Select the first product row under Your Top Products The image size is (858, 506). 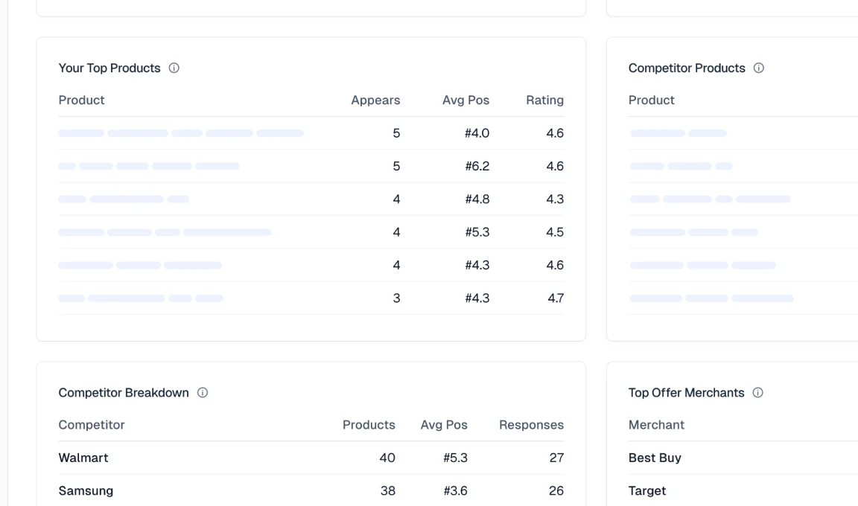[223, 132]
